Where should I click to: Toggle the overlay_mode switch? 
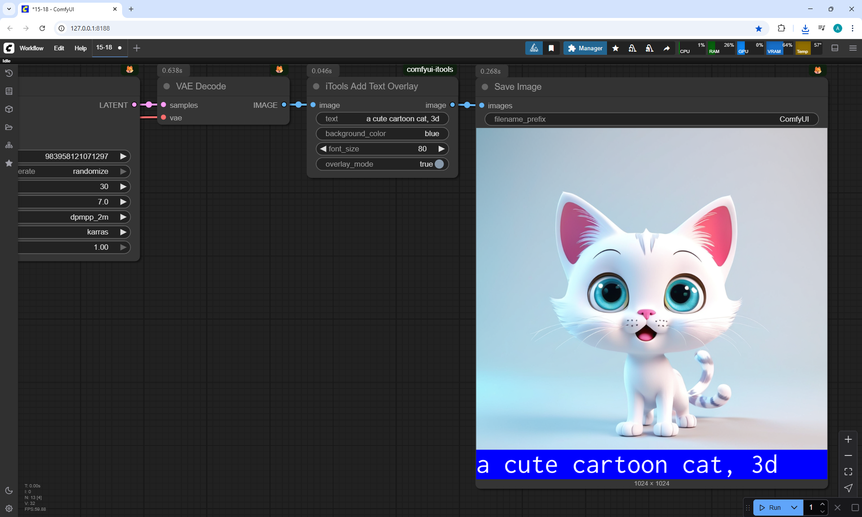[439, 164]
